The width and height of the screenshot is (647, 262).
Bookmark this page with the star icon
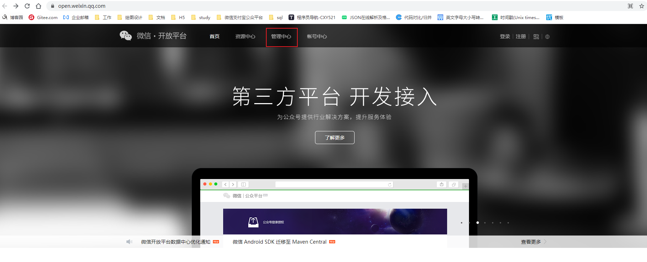tap(642, 6)
